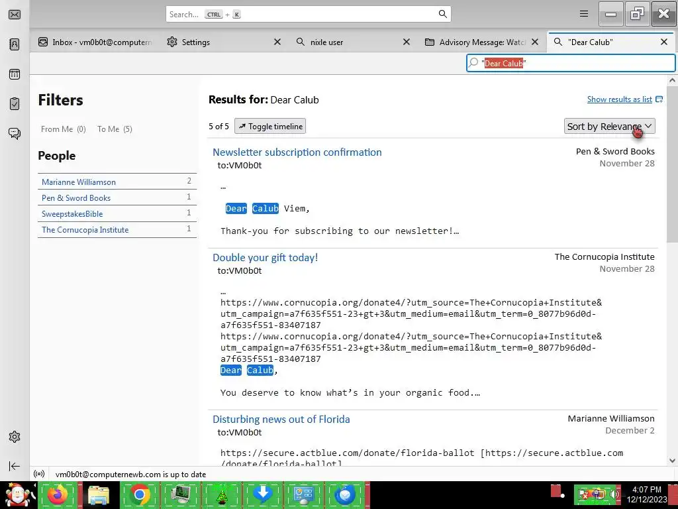Close the Settings tab
This screenshot has width=678, height=509.
(277, 42)
